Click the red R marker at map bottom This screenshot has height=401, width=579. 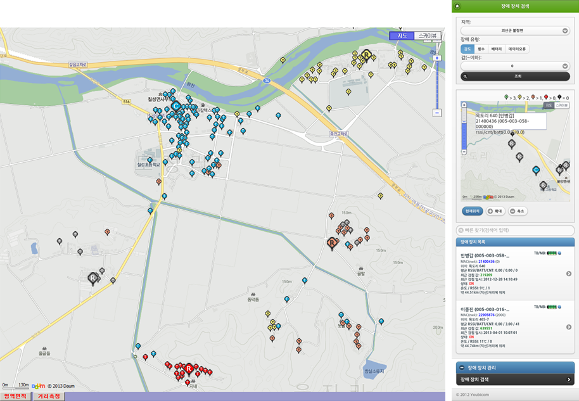click(188, 367)
